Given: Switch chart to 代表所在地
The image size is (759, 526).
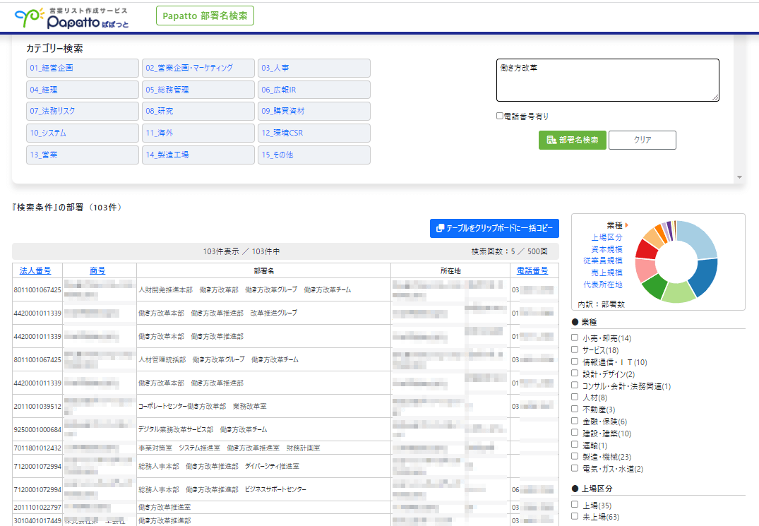Looking at the screenshot, I should coord(603,285).
